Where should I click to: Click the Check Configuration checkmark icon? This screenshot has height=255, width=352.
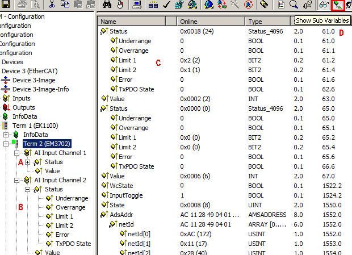pos(166,4)
